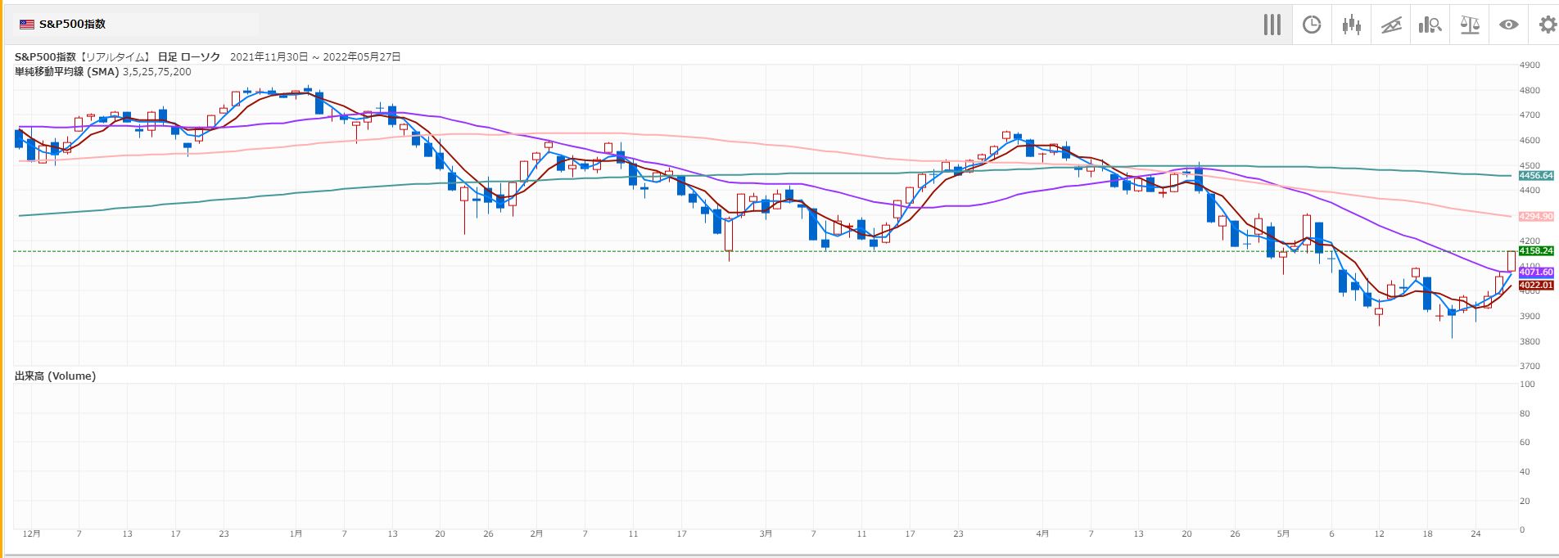Click the green 4158.24 current price tag
1559x558 pixels.
[1535, 251]
